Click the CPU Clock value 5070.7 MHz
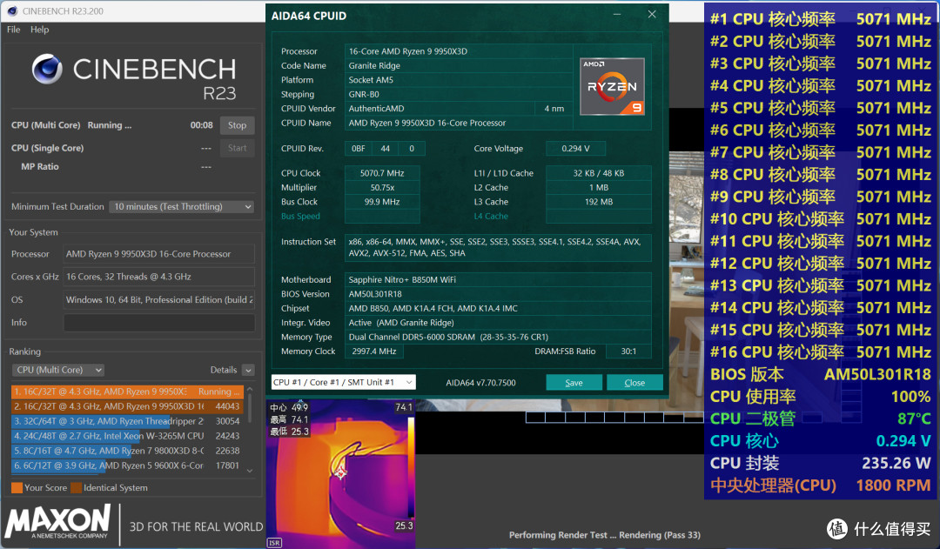Viewport: 940px width, 549px height. (382, 173)
